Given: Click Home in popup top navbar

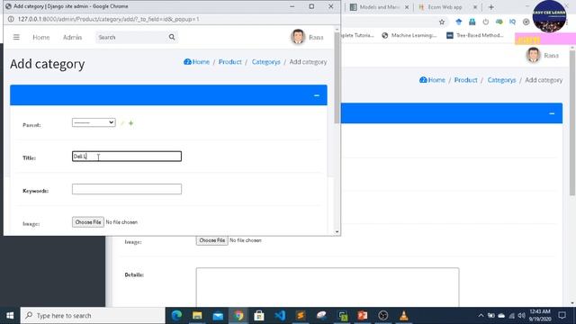Looking at the screenshot, I should (41, 37).
